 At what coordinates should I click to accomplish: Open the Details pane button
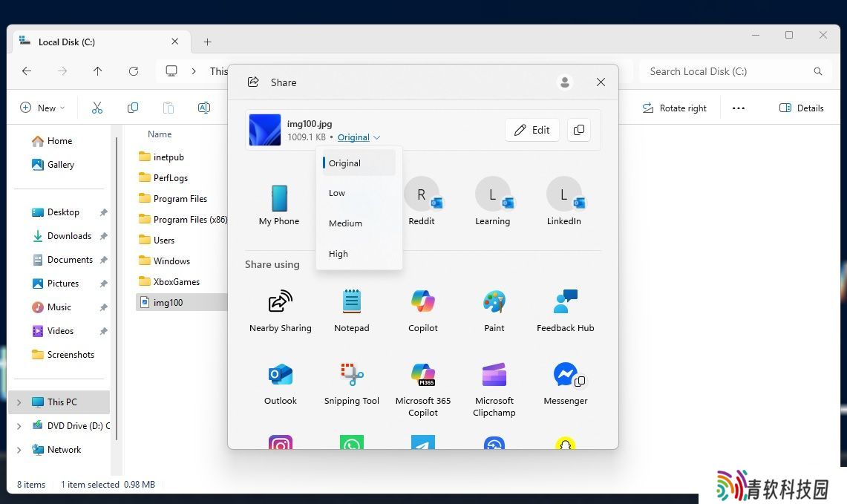[802, 108]
